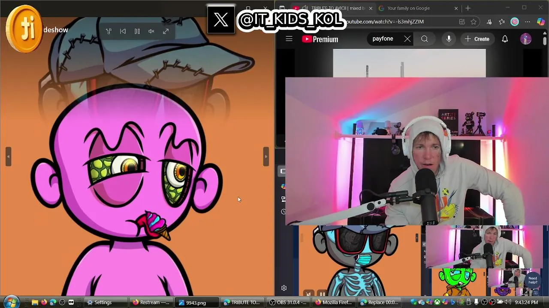The image size is (549, 308).
Task: Switch to Mozilla Firefox taskbar window
Action: (334, 302)
